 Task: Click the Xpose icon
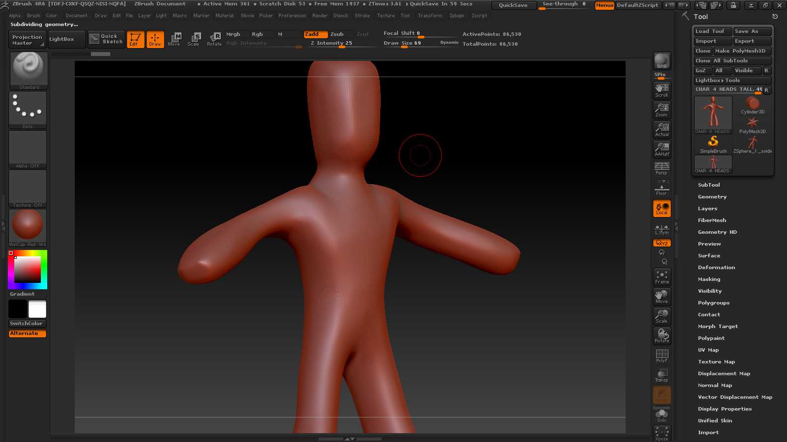click(662, 434)
